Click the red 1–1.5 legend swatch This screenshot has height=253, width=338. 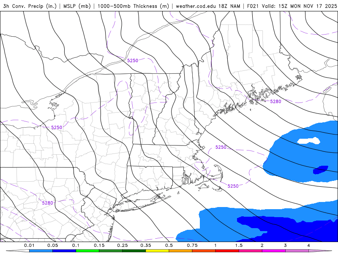[x=227, y=251]
